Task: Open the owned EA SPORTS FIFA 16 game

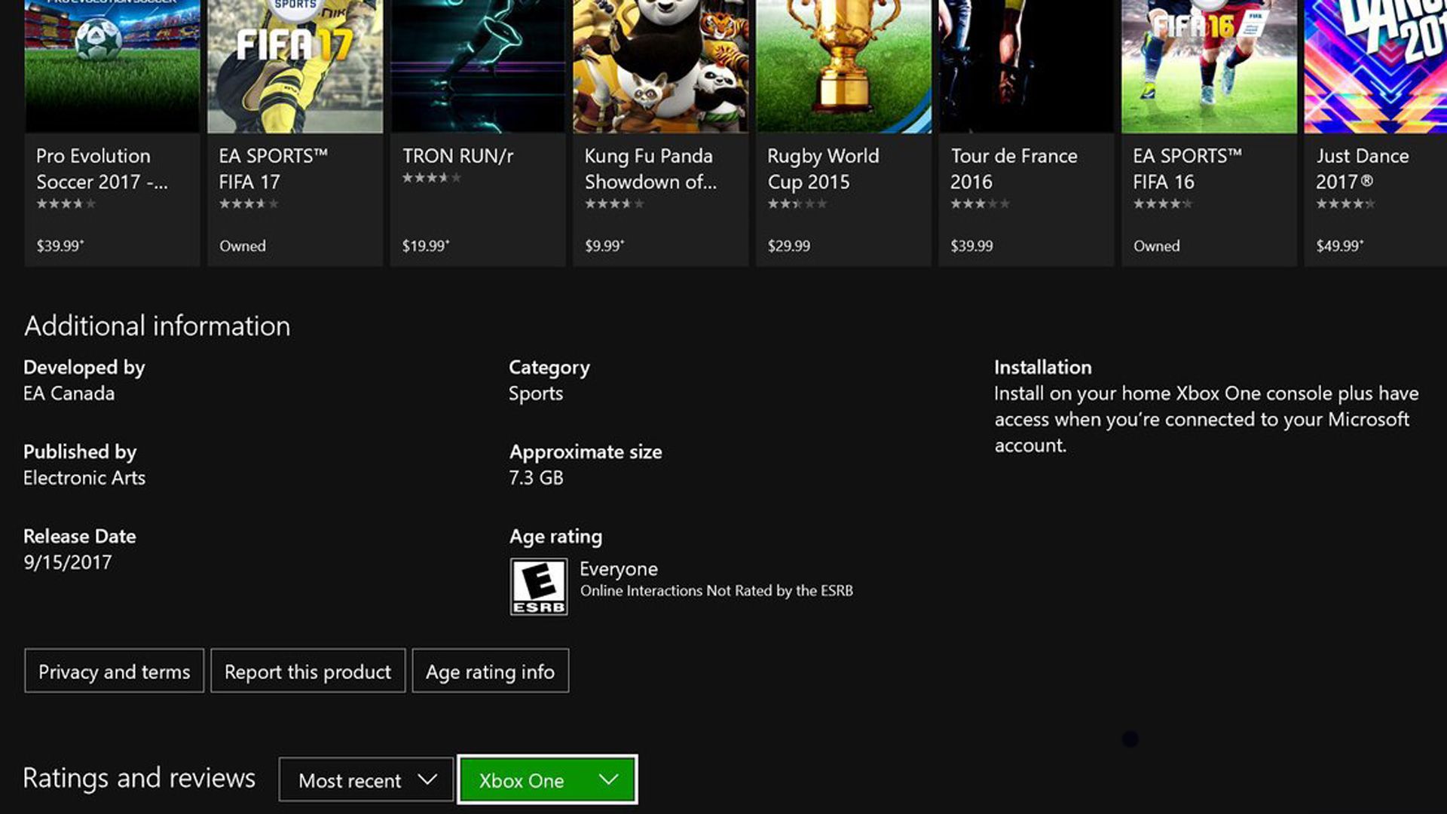Action: point(1208,64)
